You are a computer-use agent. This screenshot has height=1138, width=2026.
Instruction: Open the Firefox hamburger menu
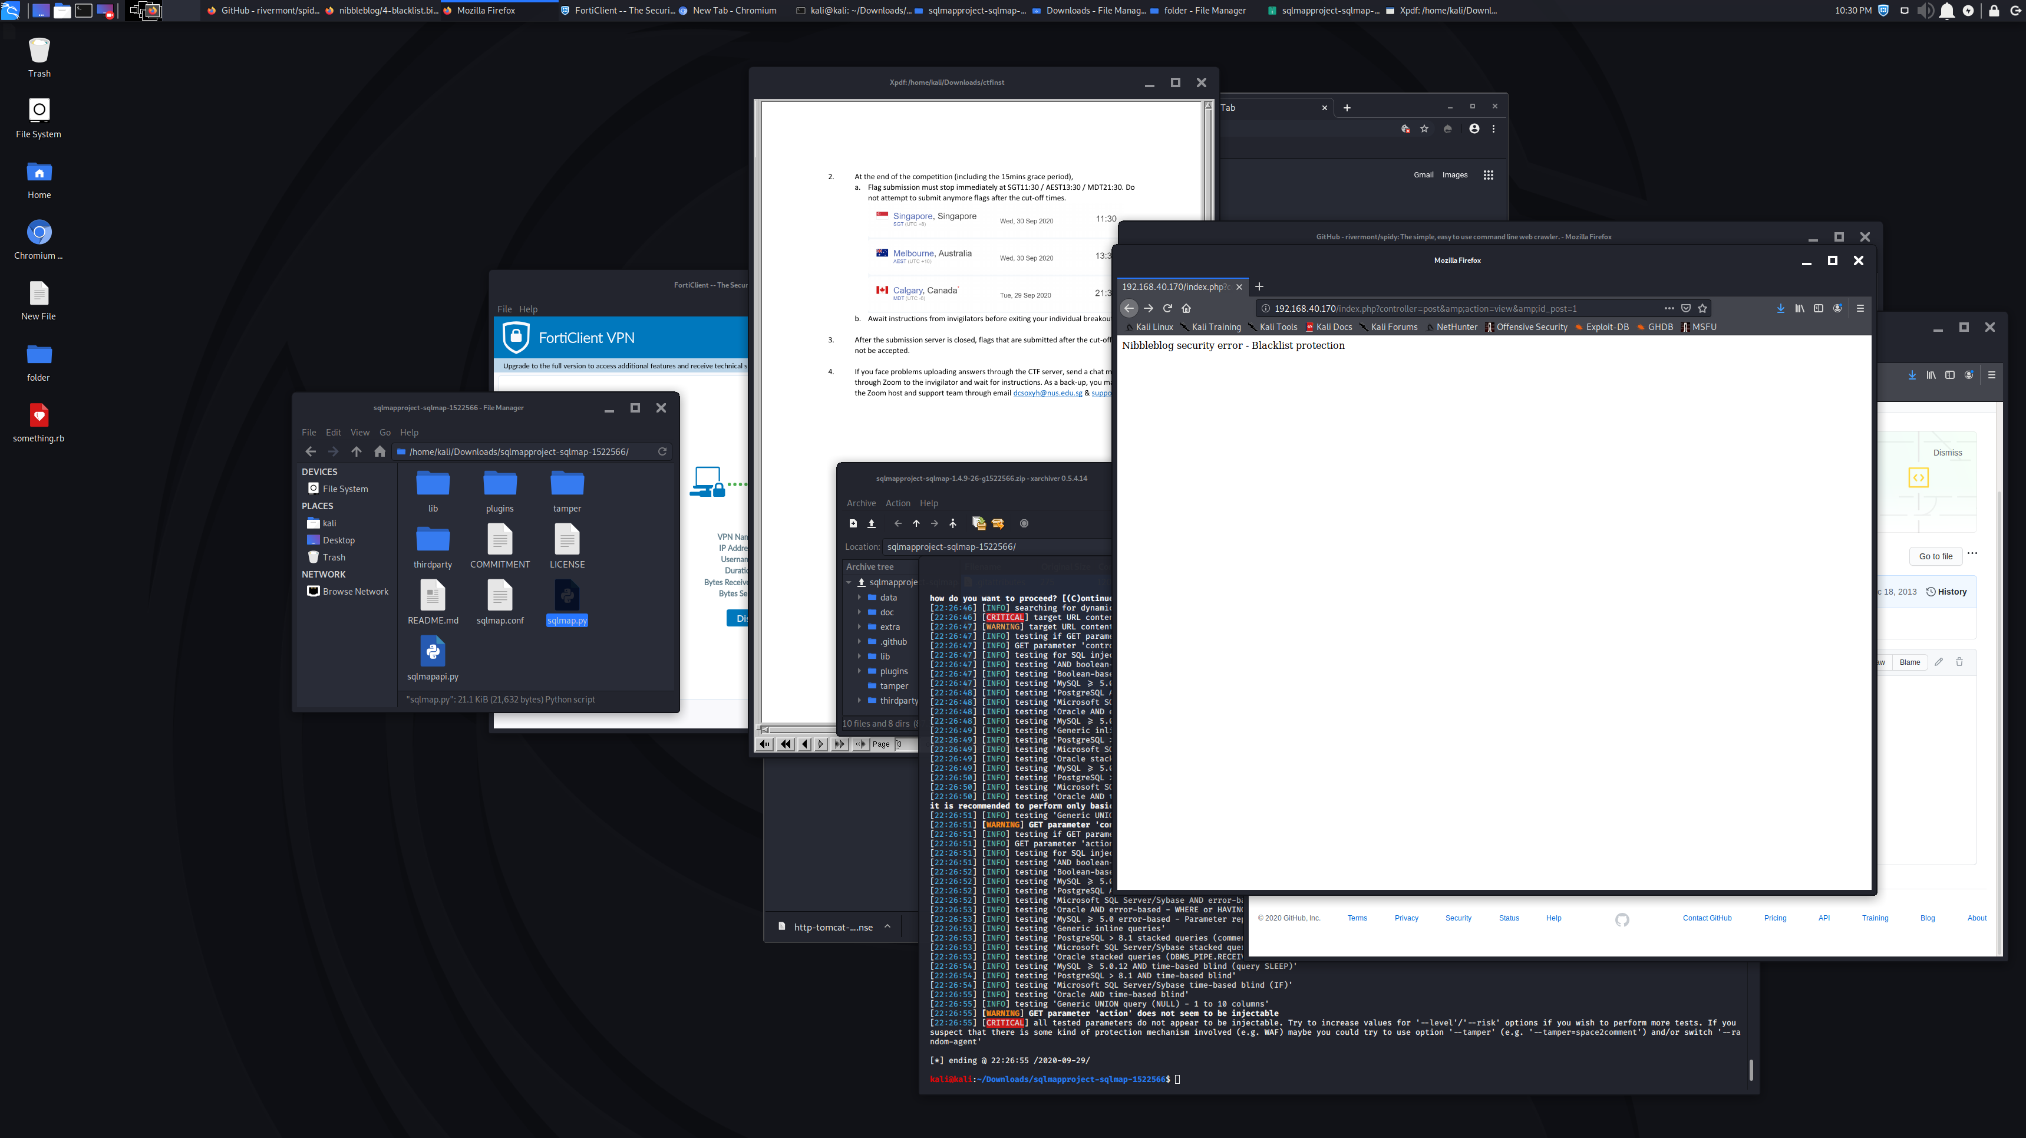click(1860, 308)
